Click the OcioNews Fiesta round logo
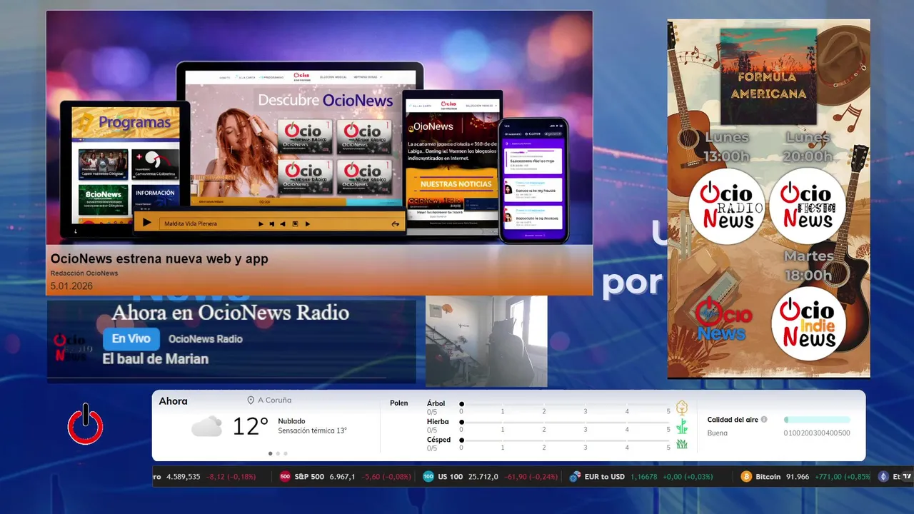Screen dimensions: 914x514 [808, 207]
